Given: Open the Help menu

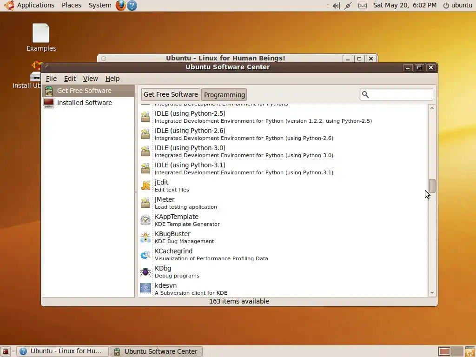Looking at the screenshot, I should 112,79.
